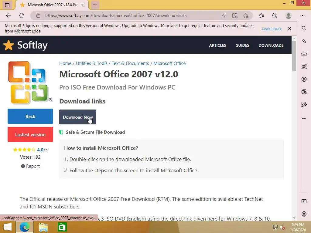Viewport: 311px width, 233px height.
Task: Open ARTICLES in site navigation
Action: coord(217,46)
